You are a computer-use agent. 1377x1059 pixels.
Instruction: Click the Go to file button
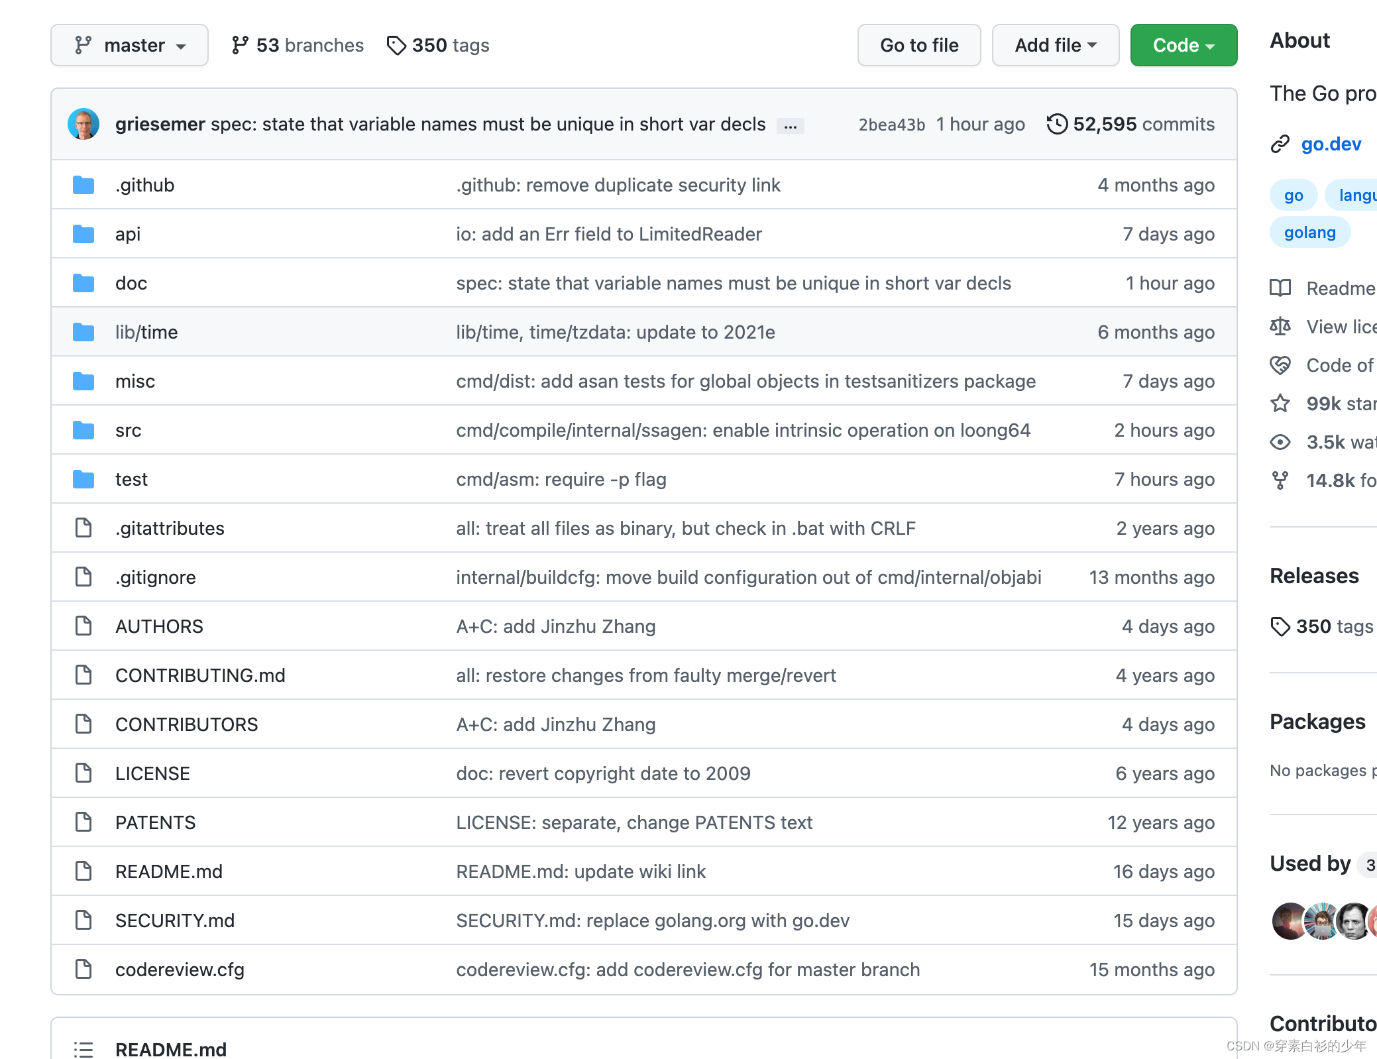point(919,45)
